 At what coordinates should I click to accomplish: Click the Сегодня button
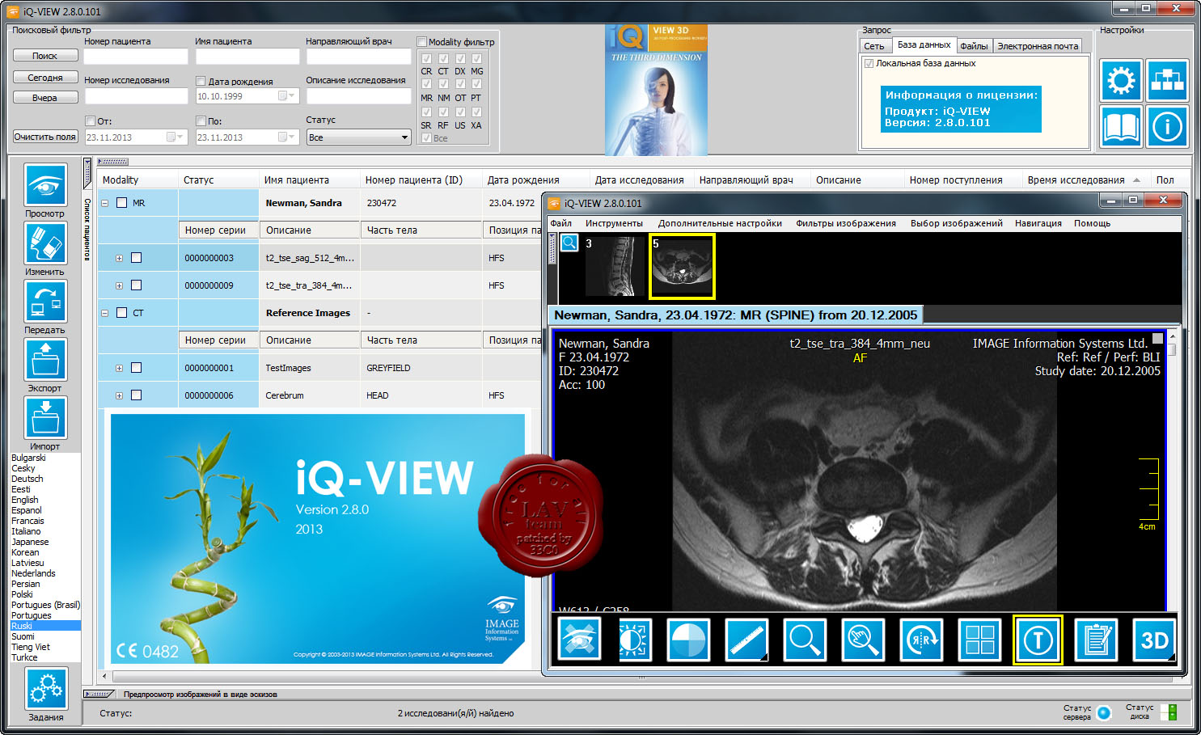(45, 78)
